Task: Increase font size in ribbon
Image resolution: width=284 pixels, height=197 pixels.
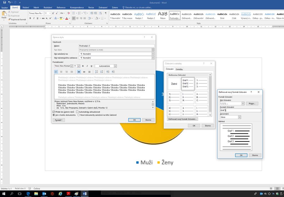Action: (53, 13)
